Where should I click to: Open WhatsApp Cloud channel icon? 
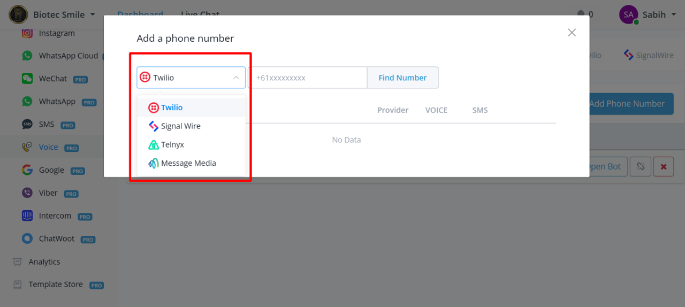point(27,56)
